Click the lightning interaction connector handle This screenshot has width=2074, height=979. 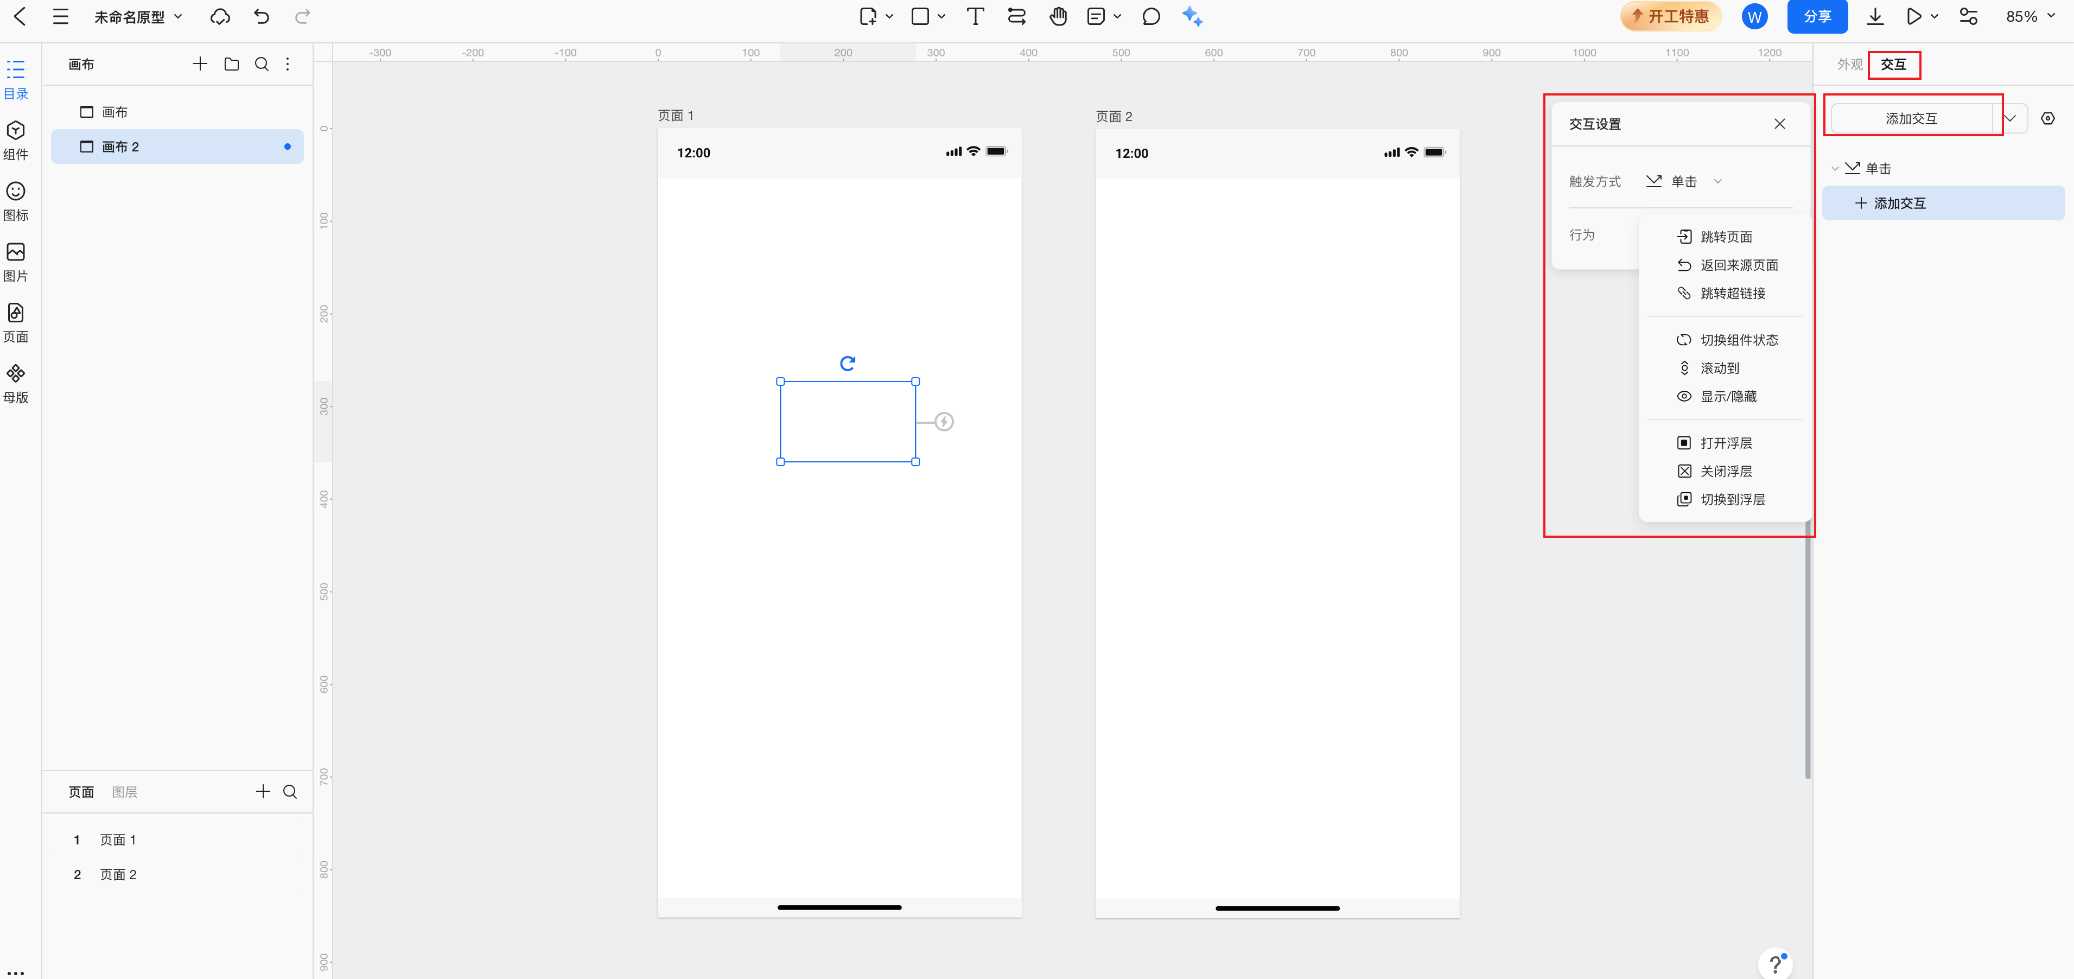(944, 421)
